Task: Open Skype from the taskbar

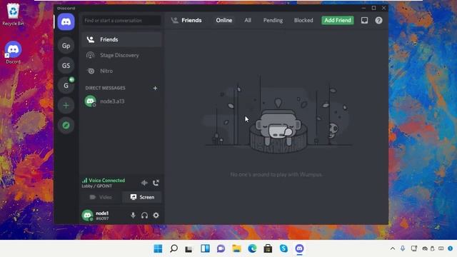Action: point(283,248)
